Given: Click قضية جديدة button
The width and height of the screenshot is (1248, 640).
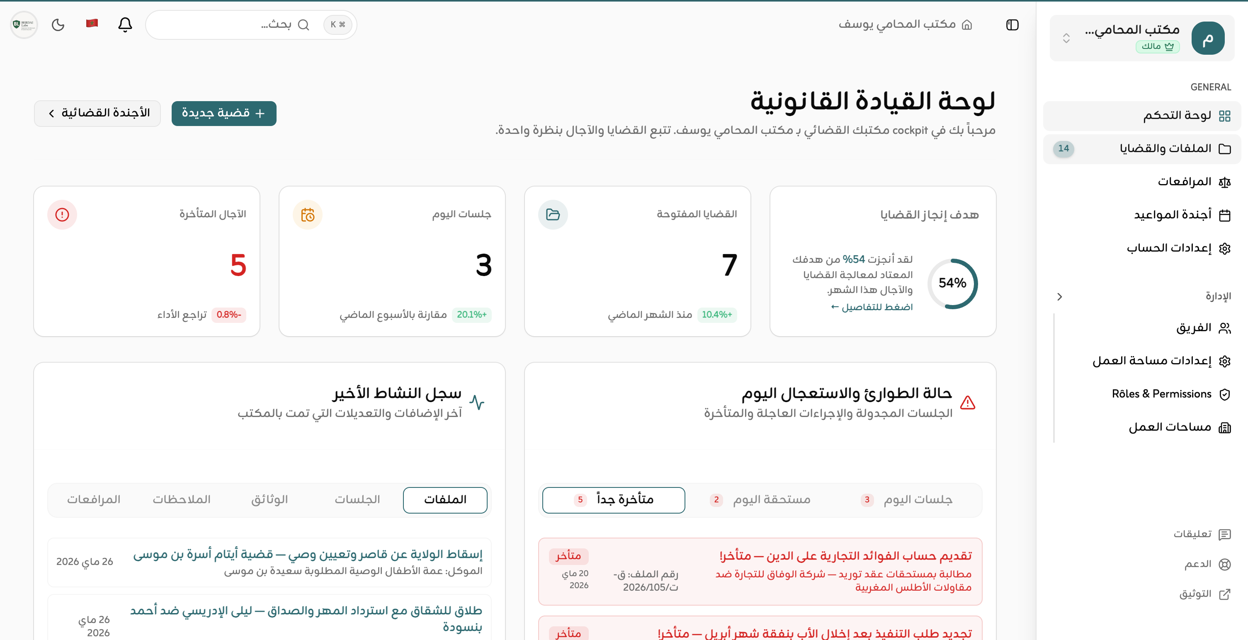Looking at the screenshot, I should pos(224,114).
